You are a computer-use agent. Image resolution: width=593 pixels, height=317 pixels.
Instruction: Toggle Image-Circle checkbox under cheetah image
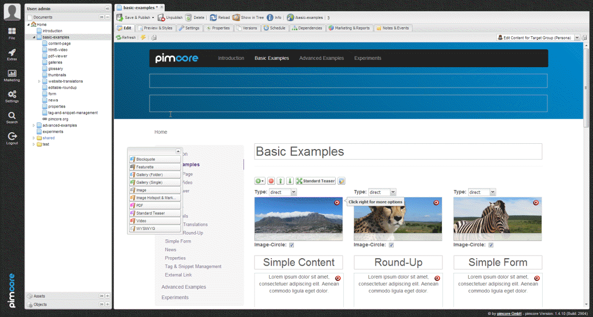(391, 245)
